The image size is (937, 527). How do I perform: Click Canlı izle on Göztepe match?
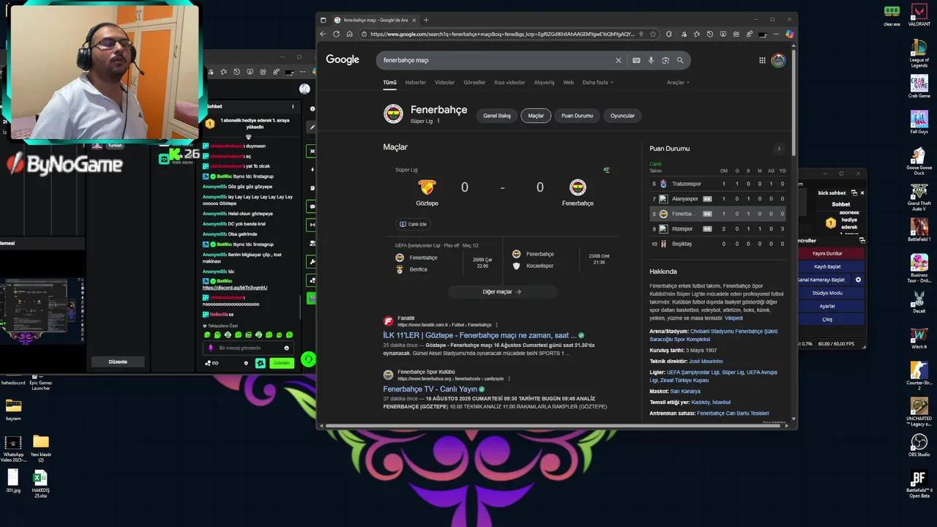point(413,224)
